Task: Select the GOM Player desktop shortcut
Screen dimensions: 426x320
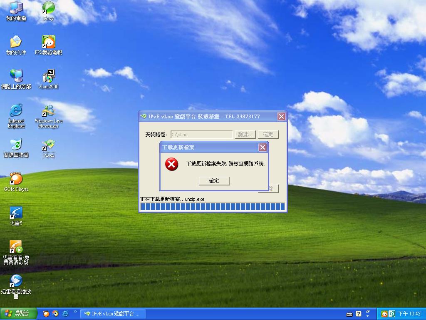Action: (16, 182)
